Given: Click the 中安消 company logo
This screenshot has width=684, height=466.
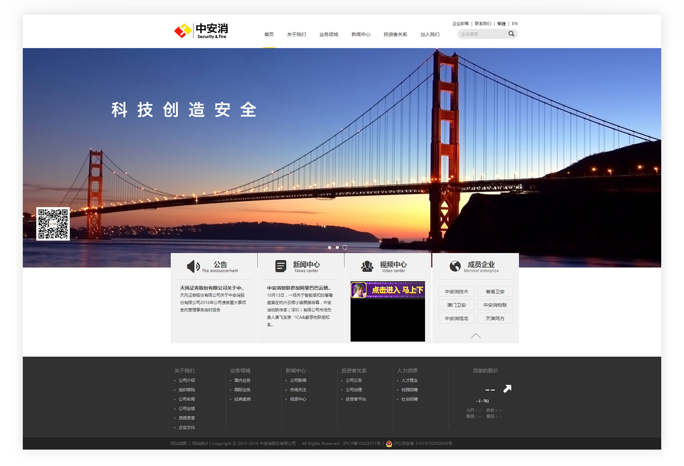Looking at the screenshot, I should coord(201,31).
